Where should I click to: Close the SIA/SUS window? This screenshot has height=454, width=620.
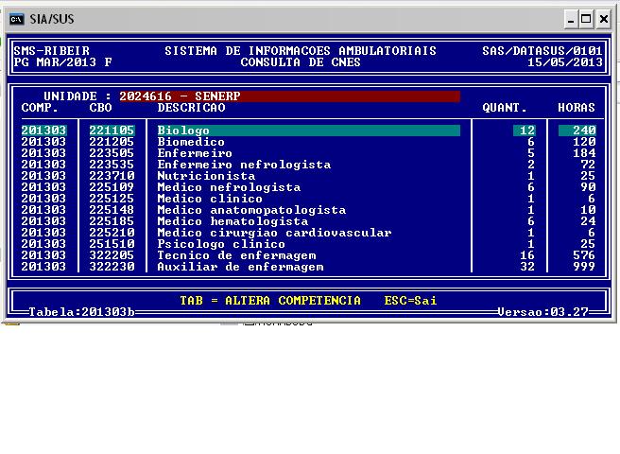click(x=606, y=19)
